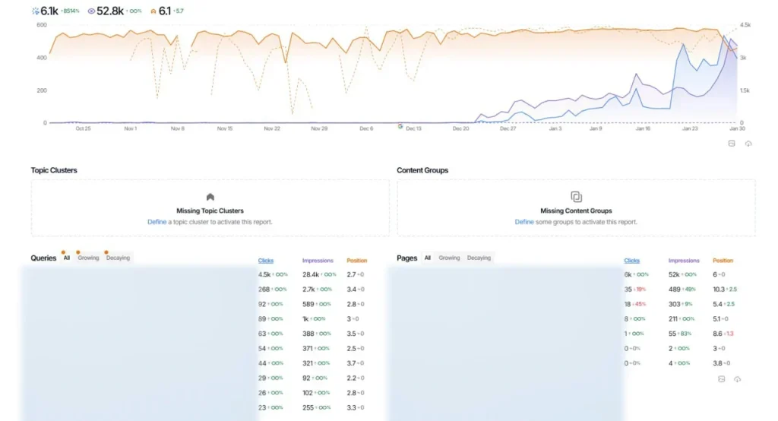Image resolution: width=778 pixels, height=421 pixels.
Task: Click the chart's cloud download icon
Action: pyautogui.click(x=748, y=143)
